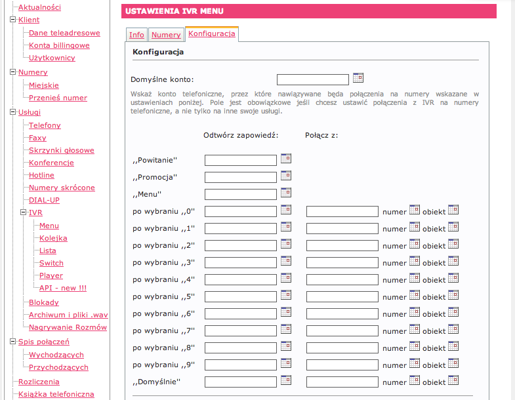515x400 pixels.
Task: Click obiekt picker icon for po wybraniu „1"
Action: click(x=453, y=227)
